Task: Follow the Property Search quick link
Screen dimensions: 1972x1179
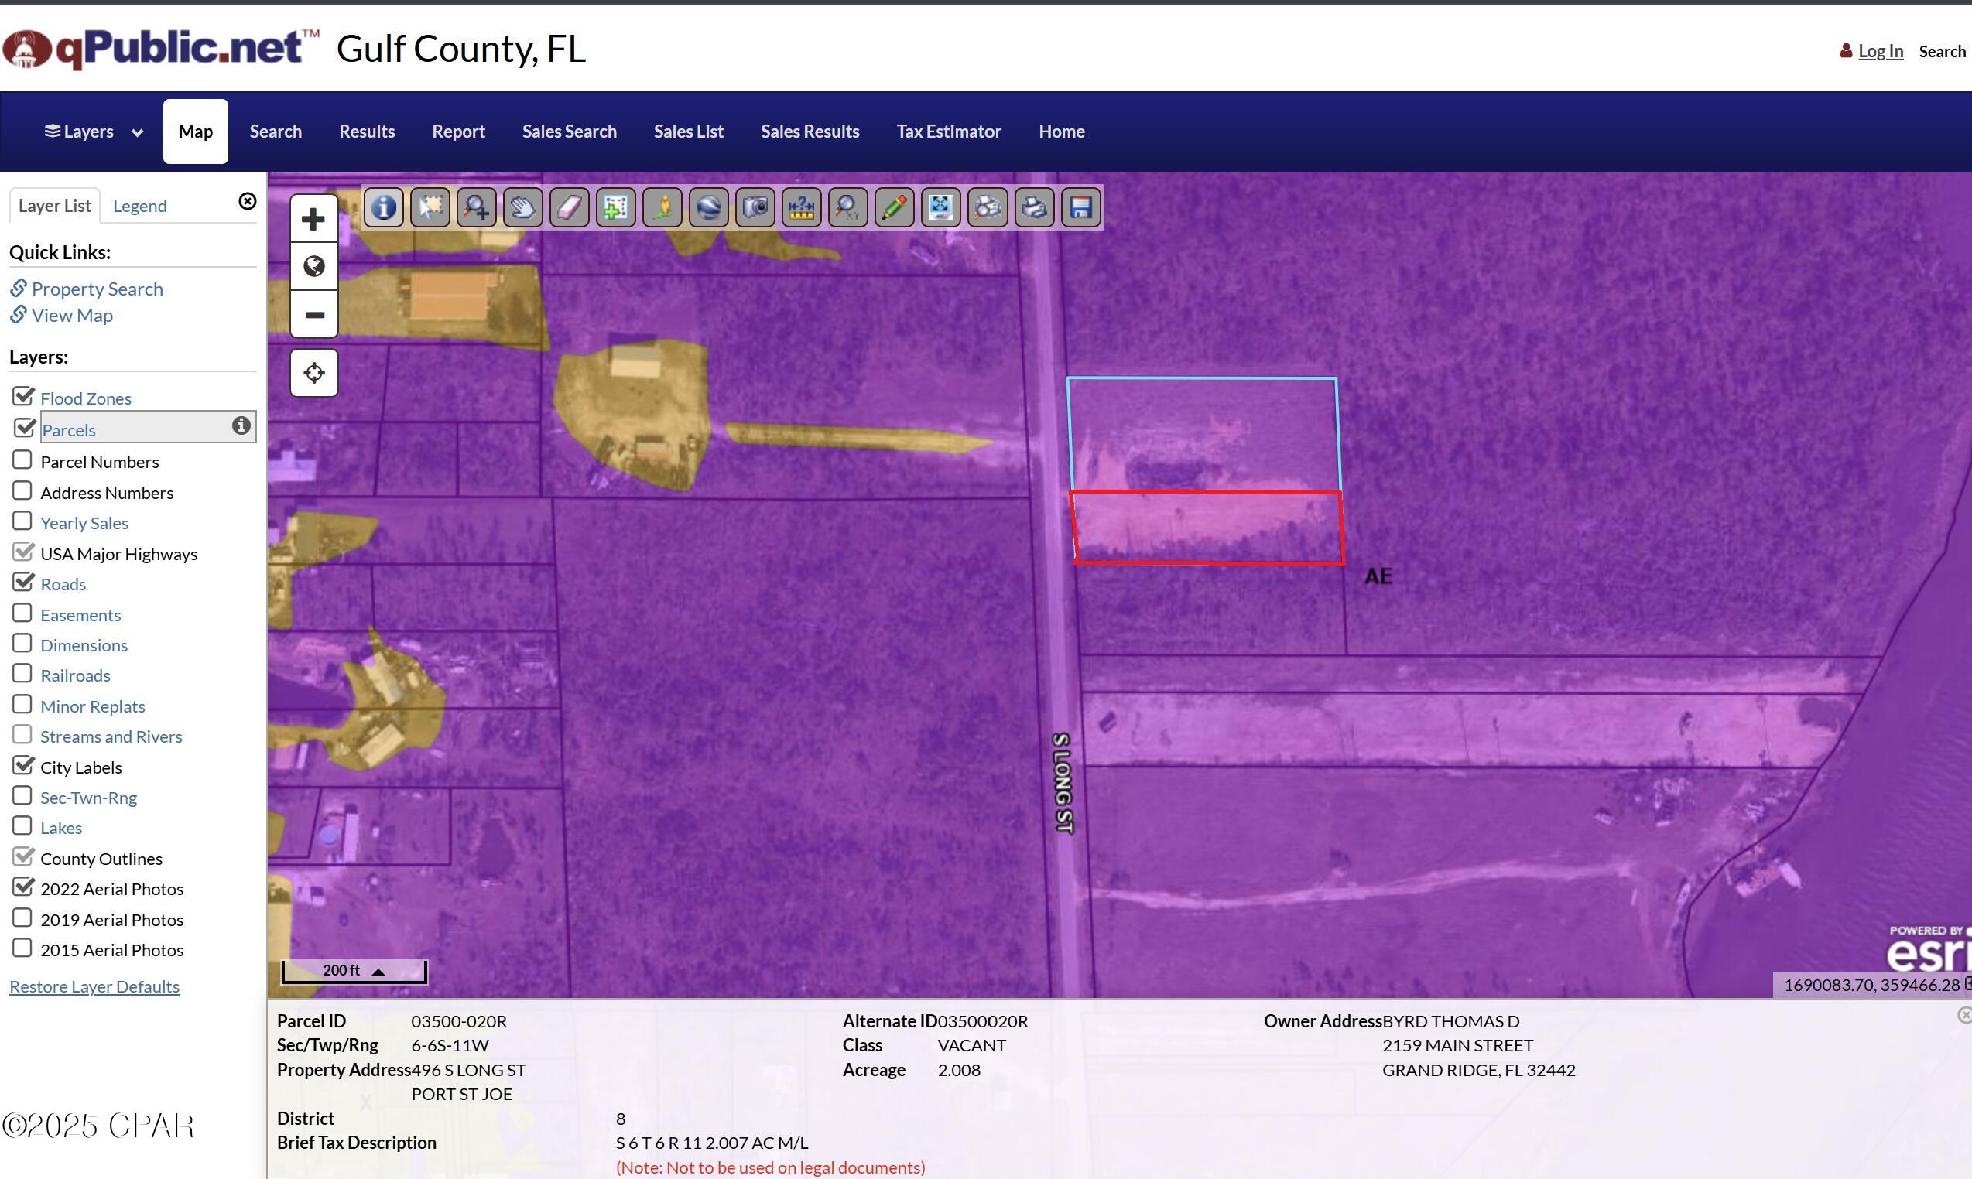Action: 97,289
